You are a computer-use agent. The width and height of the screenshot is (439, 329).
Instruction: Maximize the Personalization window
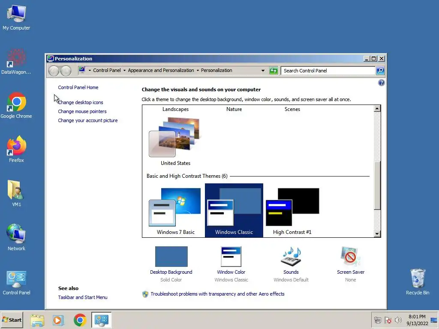[x=374, y=58]
